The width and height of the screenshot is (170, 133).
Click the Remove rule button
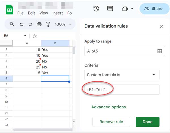[x=111, y=122]
